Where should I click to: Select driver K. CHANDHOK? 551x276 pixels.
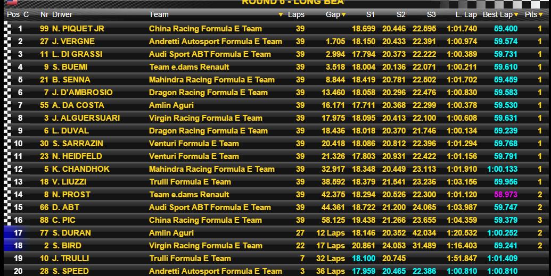(x=81, y=169)
